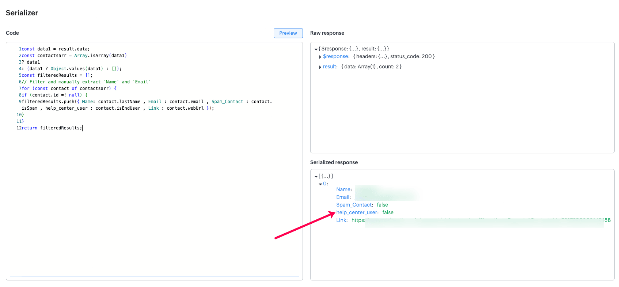This screenshot has height=287, width=619.
Task: Select the Link key in serialized response
Action: [342, 220]
